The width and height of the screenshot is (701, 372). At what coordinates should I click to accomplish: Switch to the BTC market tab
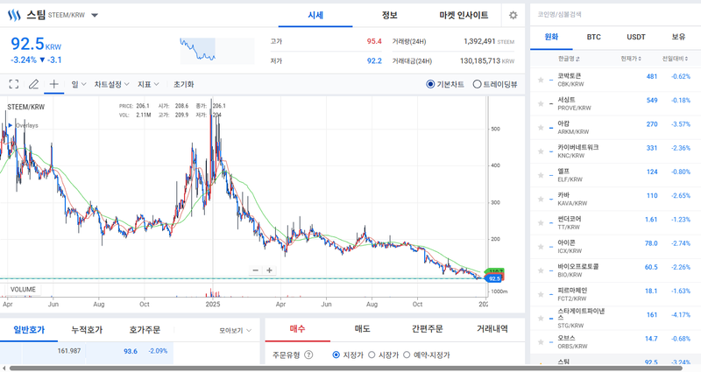pyautogui.click(x=593, y=38)
